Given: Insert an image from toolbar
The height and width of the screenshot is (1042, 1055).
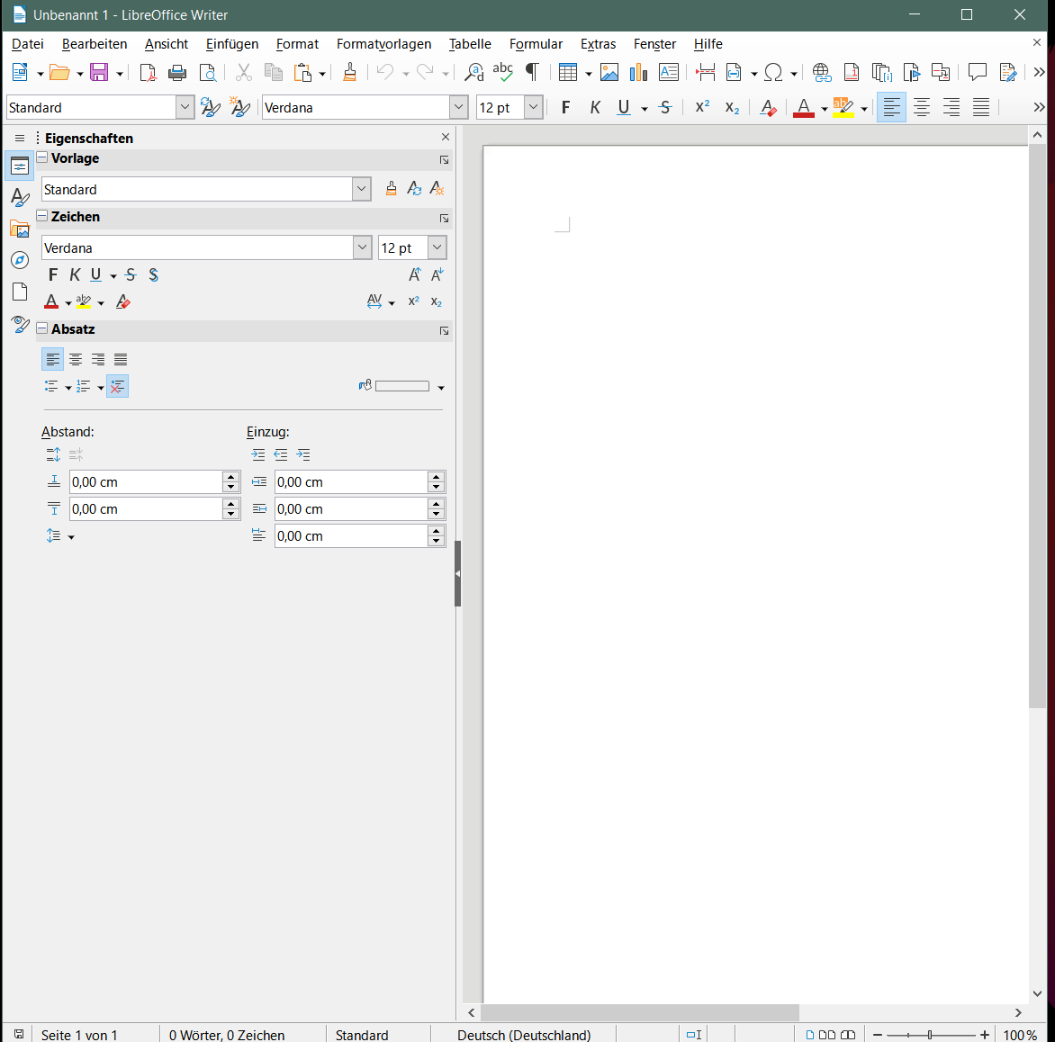Looking at the screenshot, I should 609,72.
